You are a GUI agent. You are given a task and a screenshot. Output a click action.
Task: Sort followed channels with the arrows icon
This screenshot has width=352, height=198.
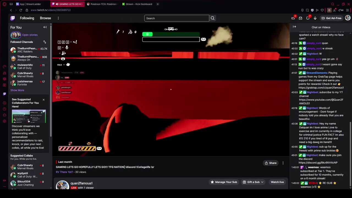[45, 42]
